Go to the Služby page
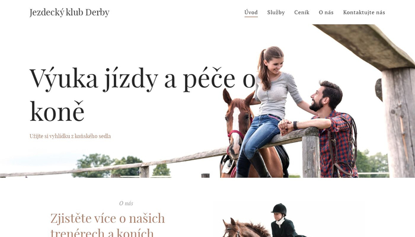415x237 pixels. pyautogui.click(x=276, y=12)
